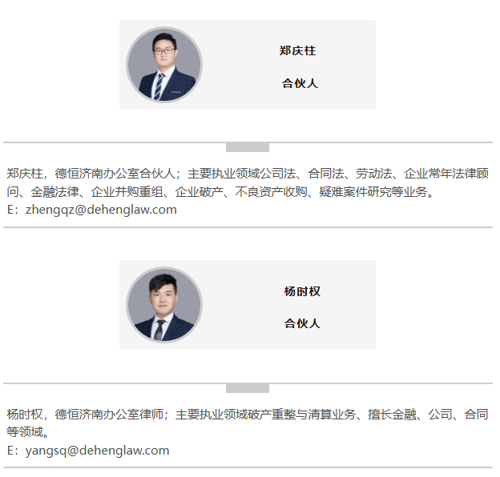Click 德恒济南办公室律师 in the second bio
This screenshot has height=477, width=500.
tap(109, 415)
